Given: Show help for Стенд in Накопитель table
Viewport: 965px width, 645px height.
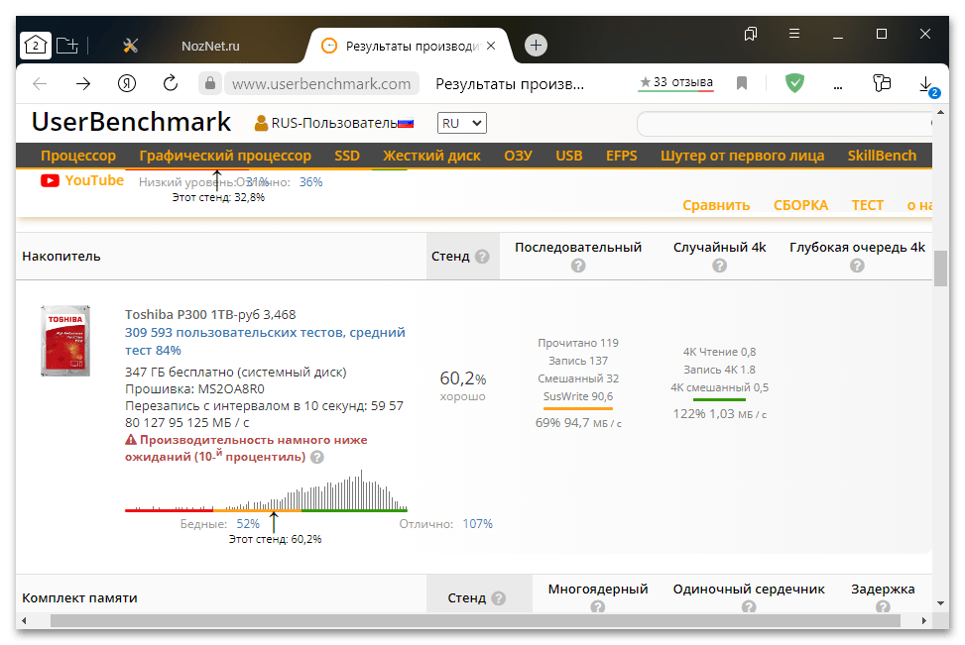Looking at the screenshot, I should [x=482, y=257].
